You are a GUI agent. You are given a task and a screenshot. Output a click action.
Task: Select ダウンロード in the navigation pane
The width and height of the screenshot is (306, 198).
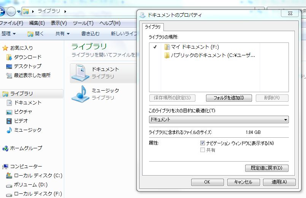[x=28, y=57]
